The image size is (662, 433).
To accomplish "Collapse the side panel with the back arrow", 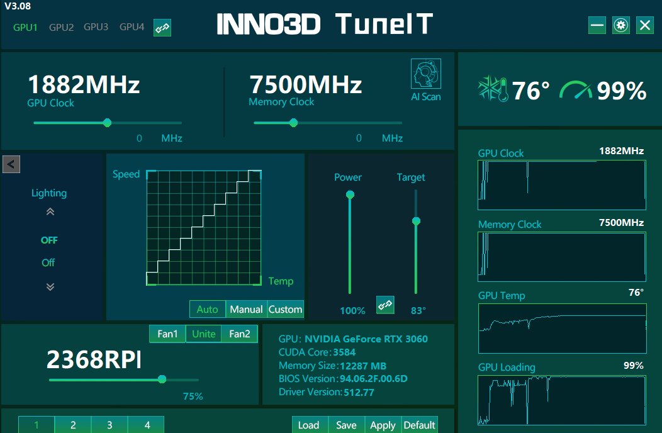I will point(11,164).
